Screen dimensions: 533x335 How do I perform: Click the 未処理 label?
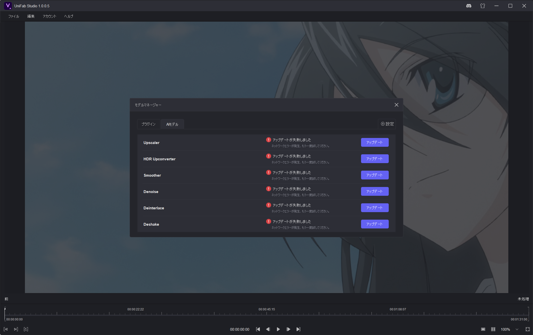[523, 299]
